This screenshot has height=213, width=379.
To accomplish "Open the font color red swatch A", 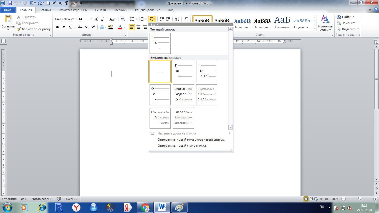I will 120,27.
